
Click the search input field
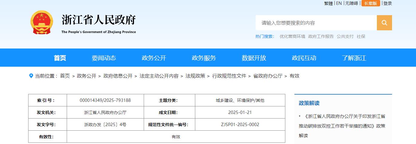click(x=316, y=23)
